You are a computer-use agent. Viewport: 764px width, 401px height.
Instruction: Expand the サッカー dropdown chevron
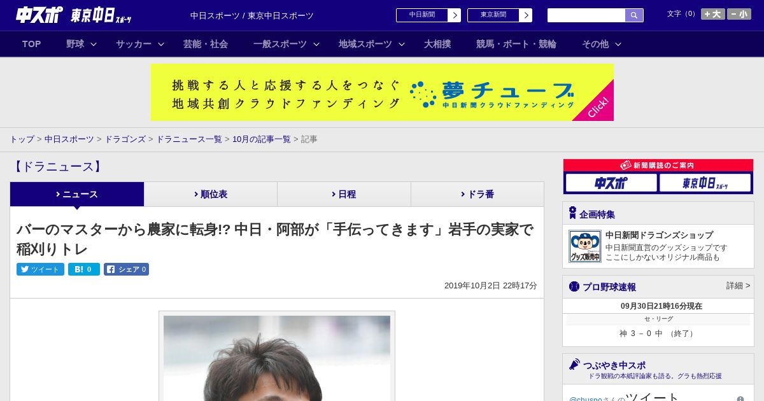tap(161, 44)
